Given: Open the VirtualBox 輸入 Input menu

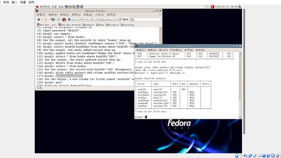Looking at the screenshot, I should pyautogui.click(x=14, y=2).
